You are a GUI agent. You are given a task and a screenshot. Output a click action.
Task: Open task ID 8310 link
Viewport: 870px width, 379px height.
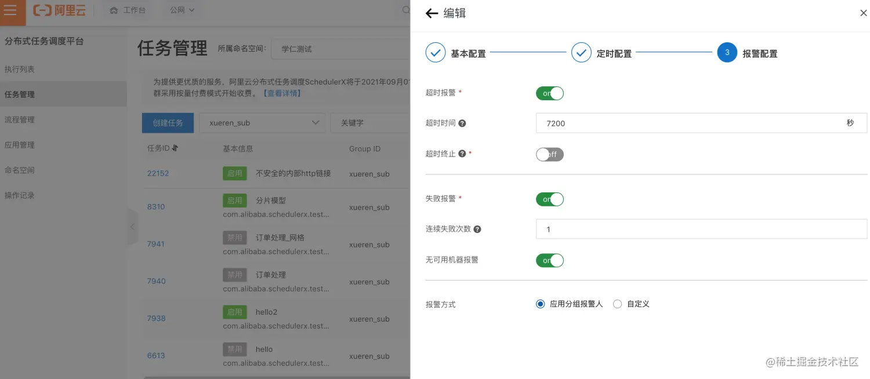(156, 207)
